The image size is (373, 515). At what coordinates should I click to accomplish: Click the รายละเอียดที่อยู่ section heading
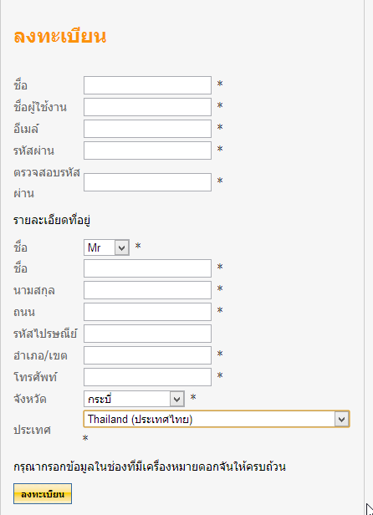coord(52,221)
